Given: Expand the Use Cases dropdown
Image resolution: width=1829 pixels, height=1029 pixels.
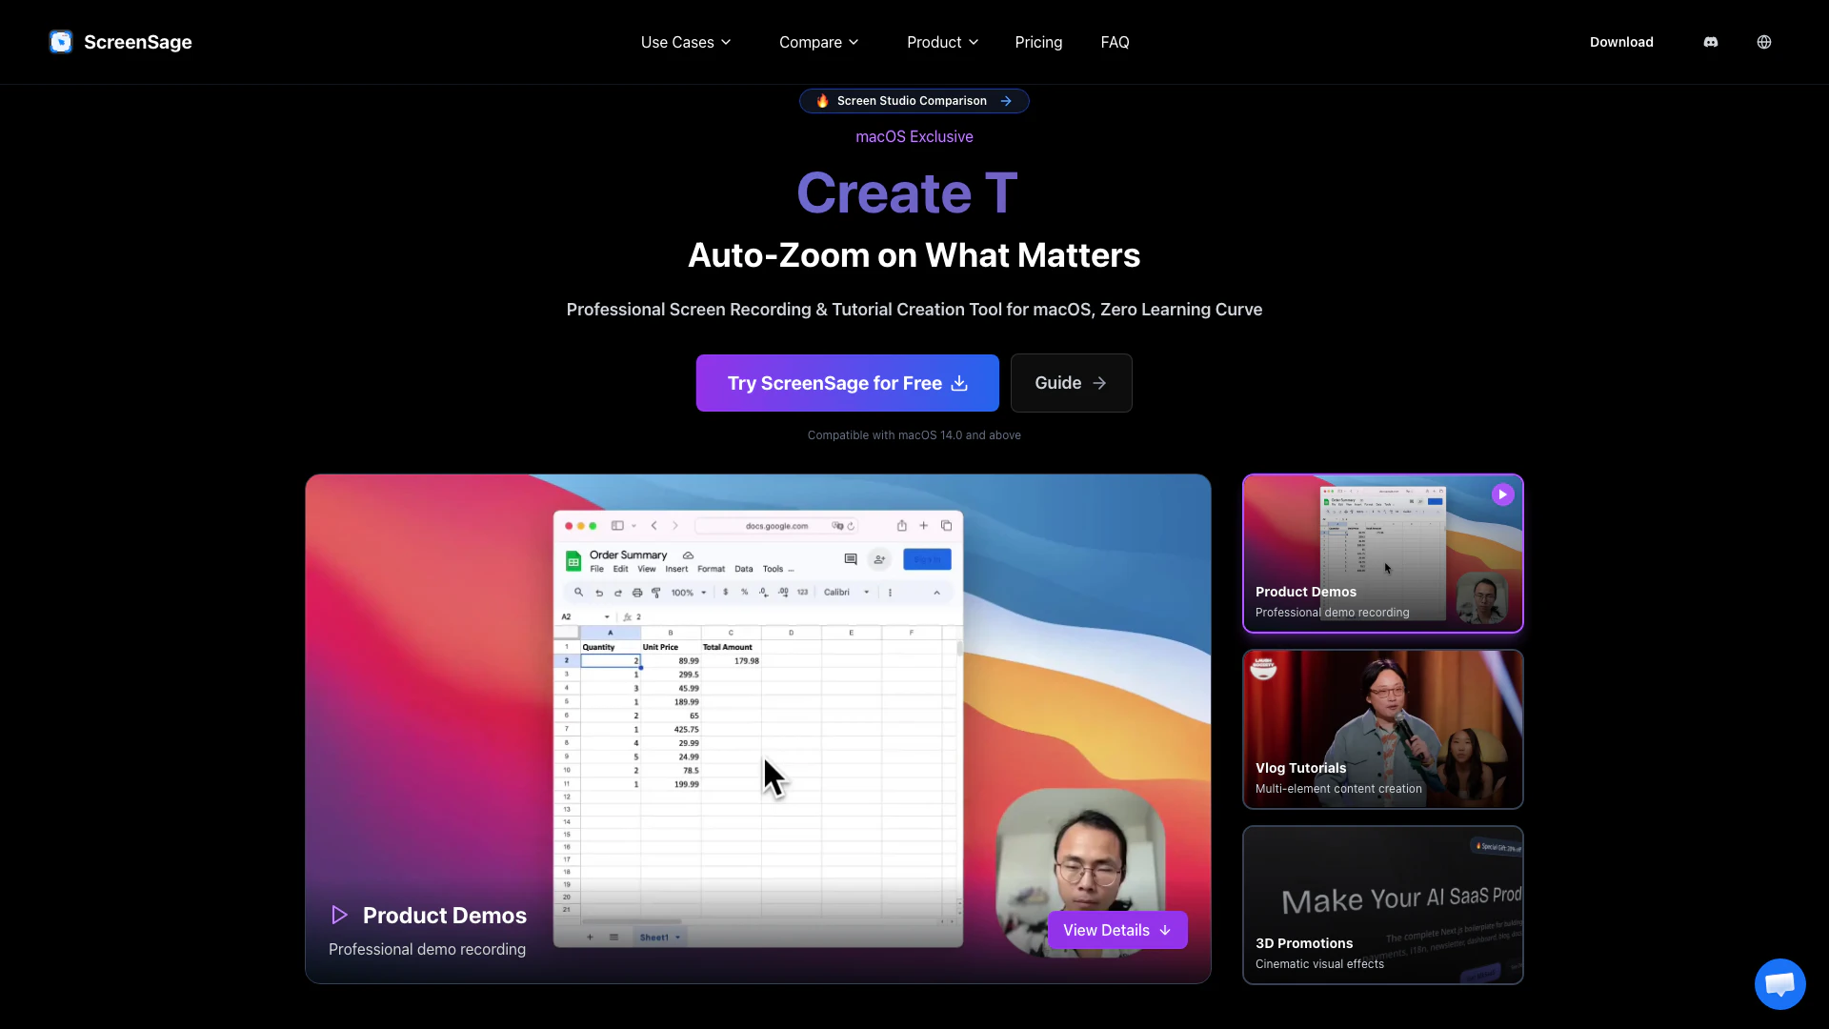Looking at the screenshot, I should [686, 42].
